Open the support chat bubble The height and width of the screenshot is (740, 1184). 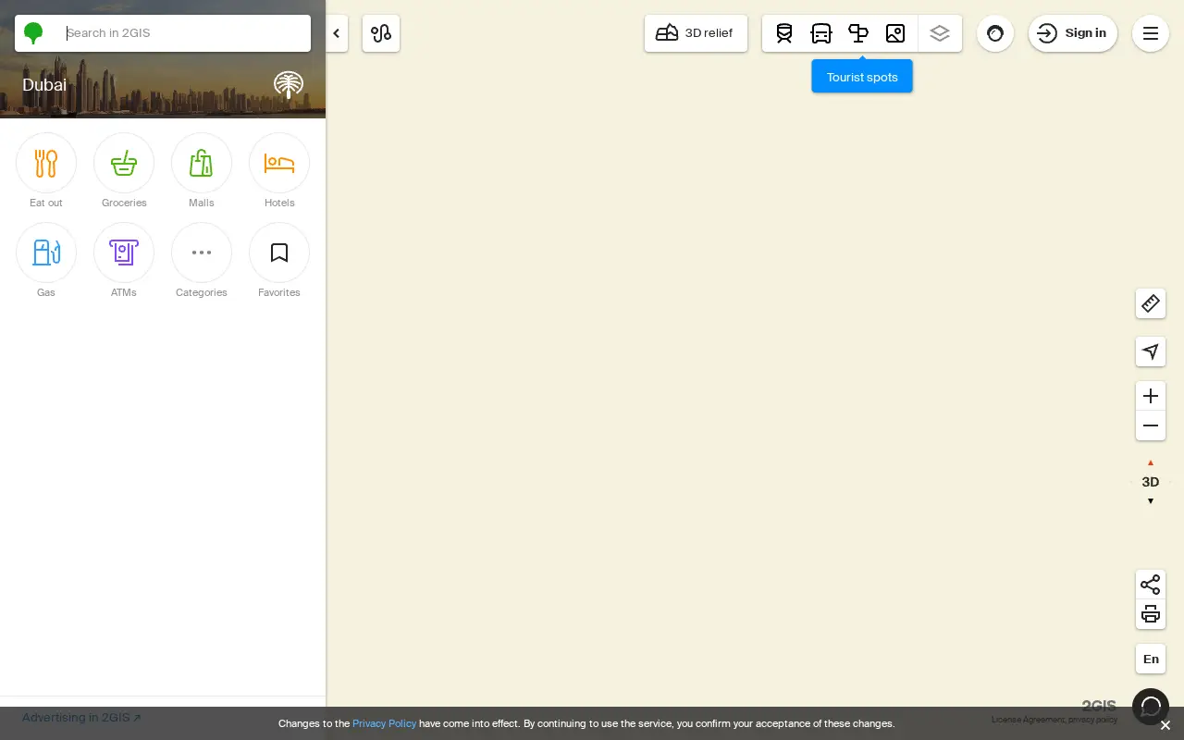1151,708
